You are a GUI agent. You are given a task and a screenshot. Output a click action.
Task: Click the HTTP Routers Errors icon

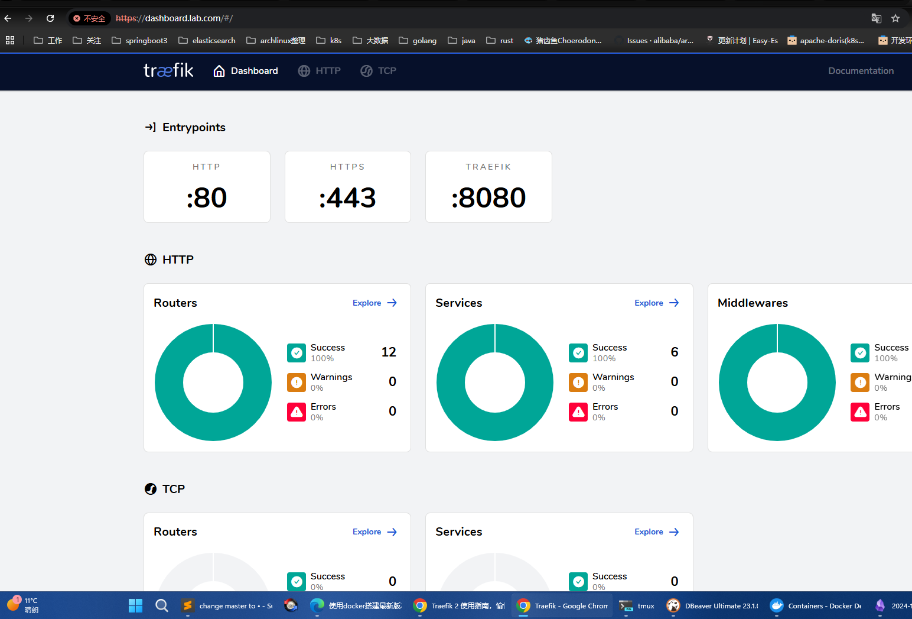(297, 412)
